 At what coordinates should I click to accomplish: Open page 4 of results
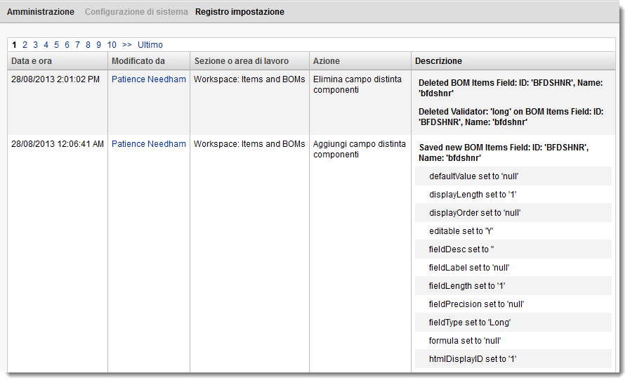tap(46, 45)
